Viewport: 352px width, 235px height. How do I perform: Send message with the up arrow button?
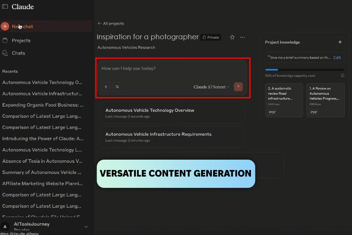tap(239, 87)
